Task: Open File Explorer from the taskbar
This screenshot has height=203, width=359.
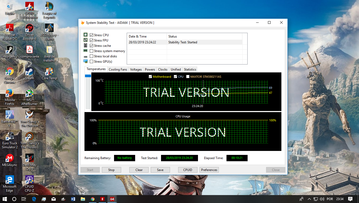Action: point(83,199)
